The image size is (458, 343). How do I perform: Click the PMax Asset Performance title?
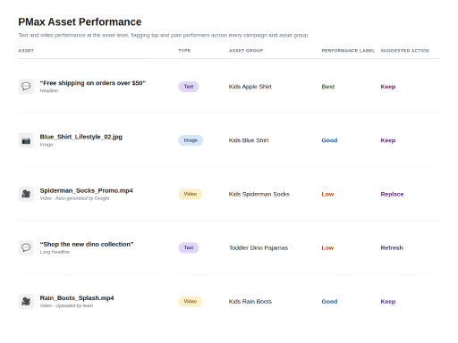(80, 22)
